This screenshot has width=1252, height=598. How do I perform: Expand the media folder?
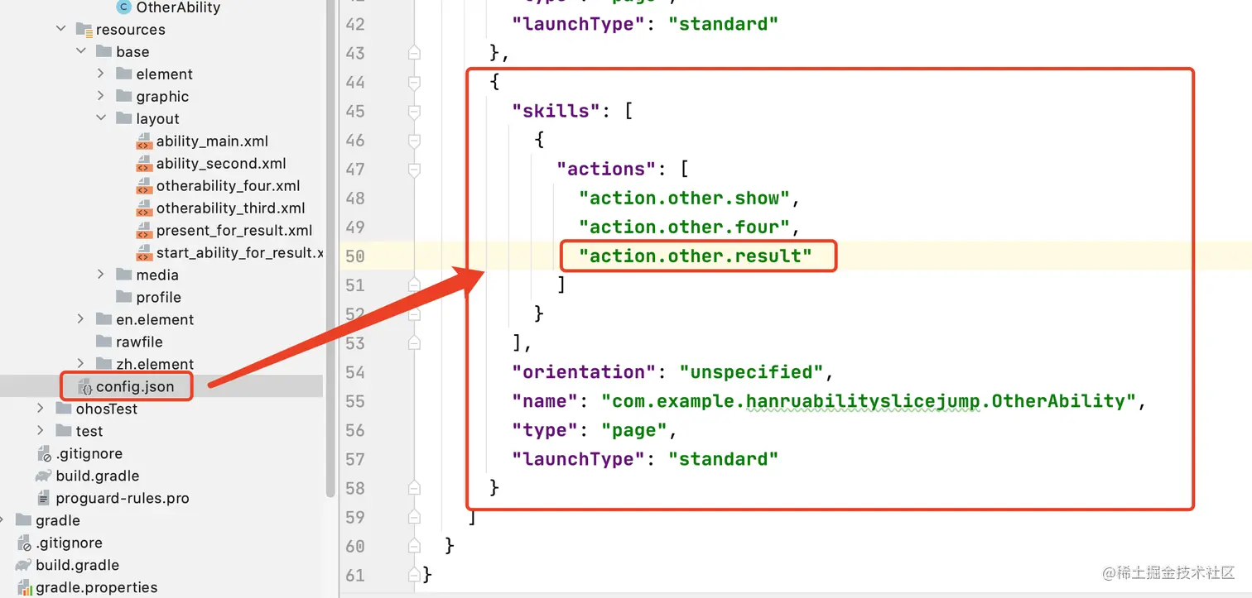tap(101, 275)
